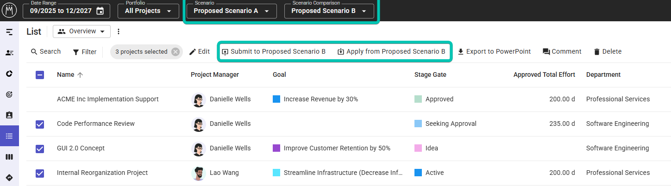Open the pie chart sidebar icon
The width and height of the screenshot is (671, 186).
(x=9, y=74)
